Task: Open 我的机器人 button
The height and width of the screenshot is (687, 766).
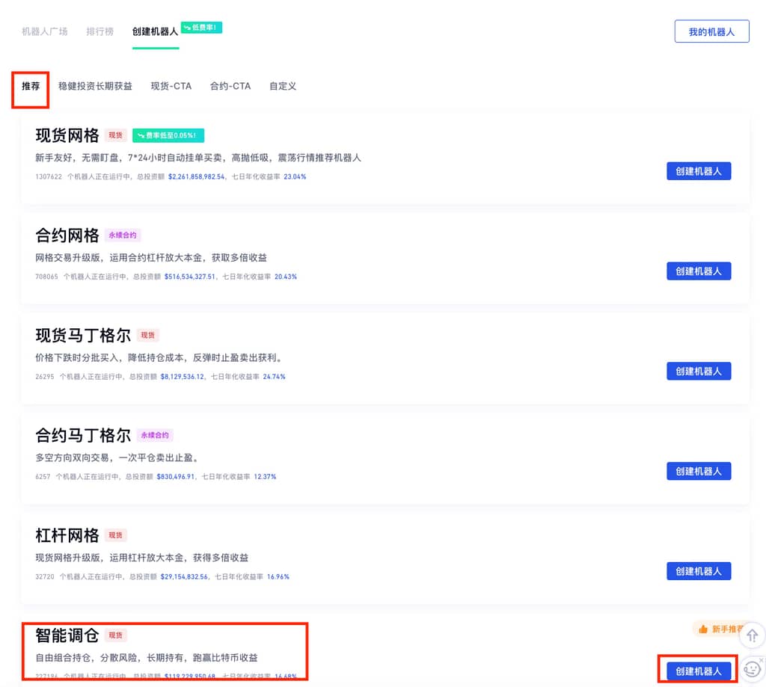Action: pos(711,31)
